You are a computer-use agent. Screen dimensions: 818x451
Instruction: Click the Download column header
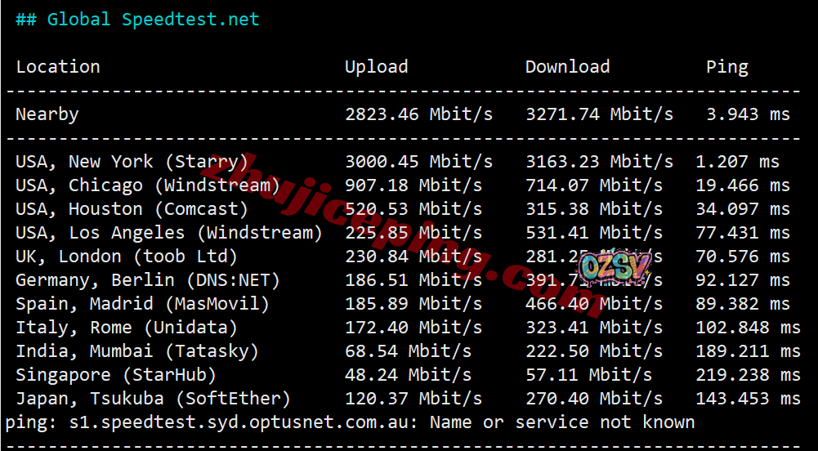567,67
